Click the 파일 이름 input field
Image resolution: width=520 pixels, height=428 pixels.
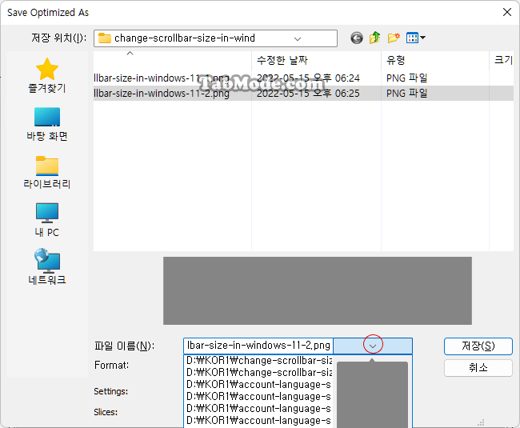[x=258, y=346]
